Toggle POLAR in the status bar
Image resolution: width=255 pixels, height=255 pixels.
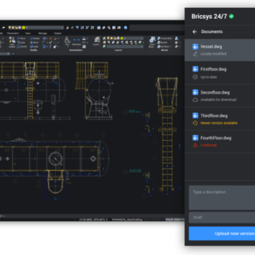(169, 219)
